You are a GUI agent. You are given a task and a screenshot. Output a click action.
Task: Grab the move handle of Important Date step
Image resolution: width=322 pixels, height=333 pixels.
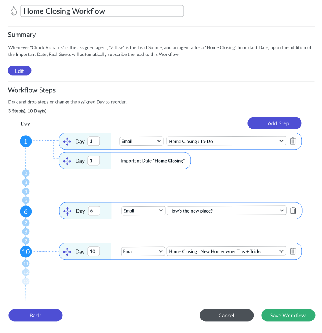coord(67,161)
